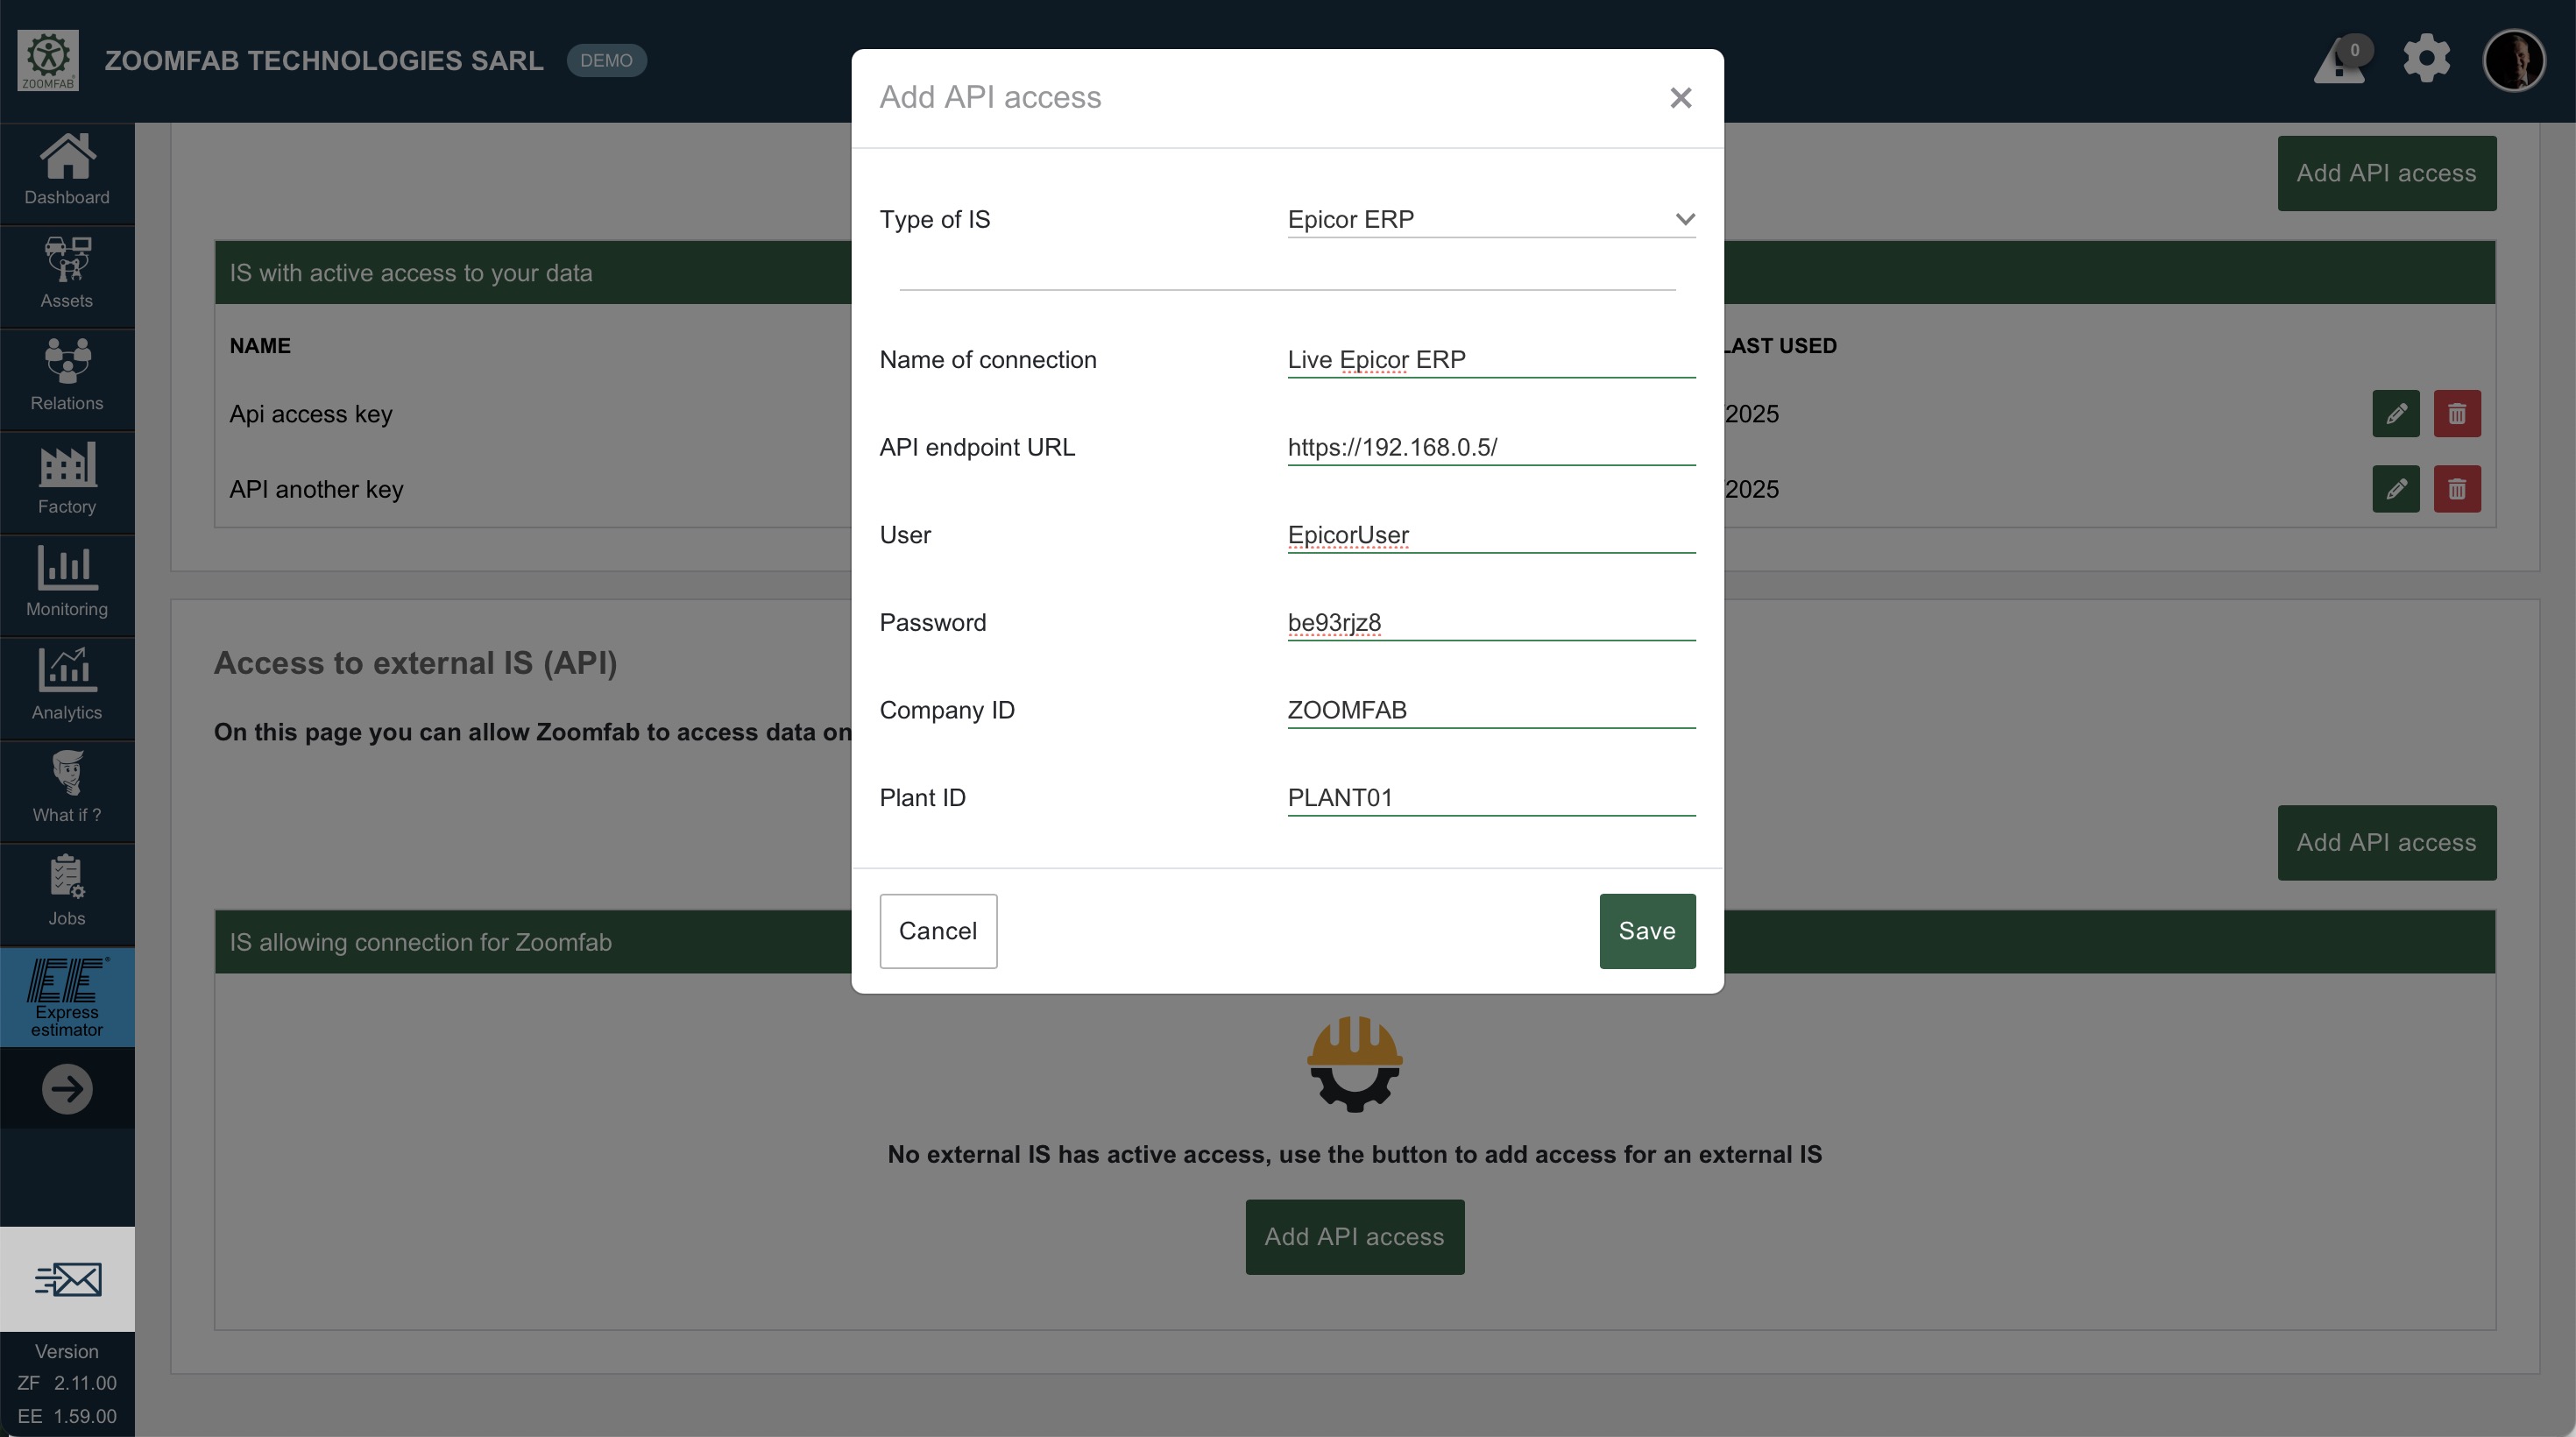The height and width of the screenshot is (1437, 2576).
Task: Open settings gear menu
Action: point(2426,59)
